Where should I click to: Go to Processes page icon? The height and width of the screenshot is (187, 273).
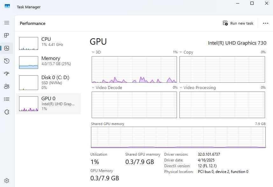coord(7,35)
